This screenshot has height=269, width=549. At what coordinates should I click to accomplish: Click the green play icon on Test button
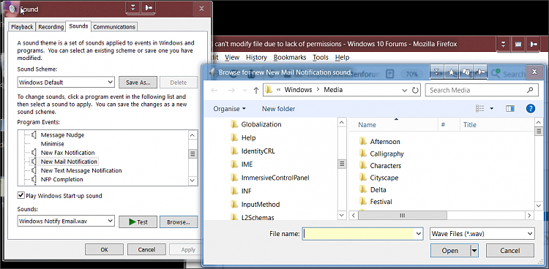tap(132, 221)
